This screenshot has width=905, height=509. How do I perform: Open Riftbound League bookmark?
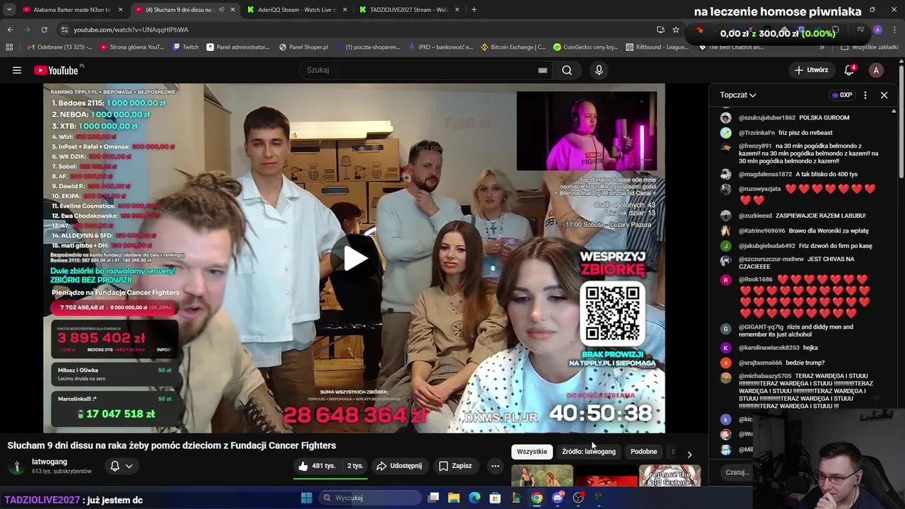tap(658, 47)
